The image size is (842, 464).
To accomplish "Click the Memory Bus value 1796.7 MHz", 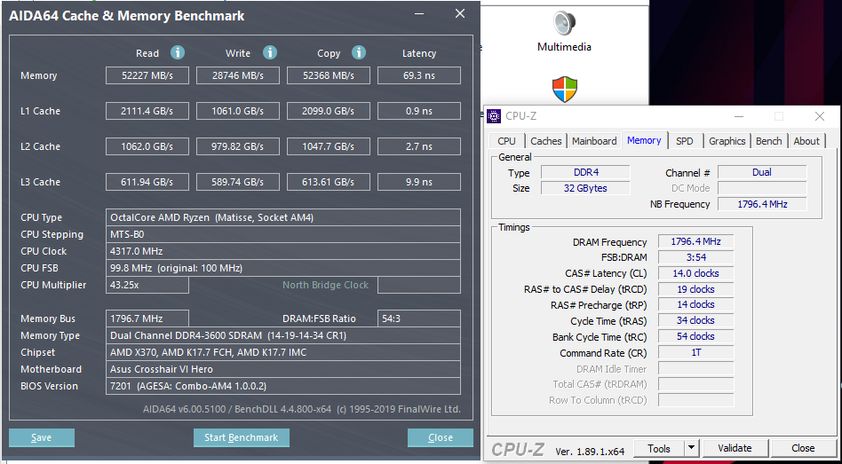I will click(x=147, y=319).
